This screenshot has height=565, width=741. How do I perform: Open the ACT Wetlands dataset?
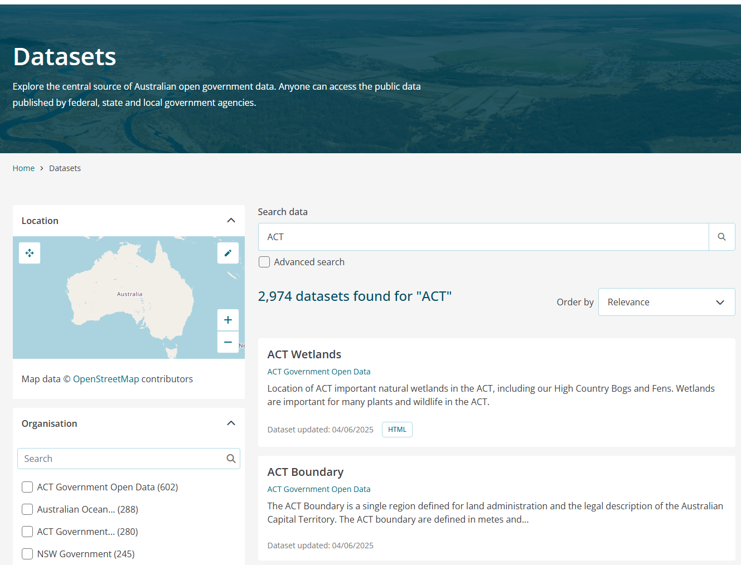[x=304, y=354]
